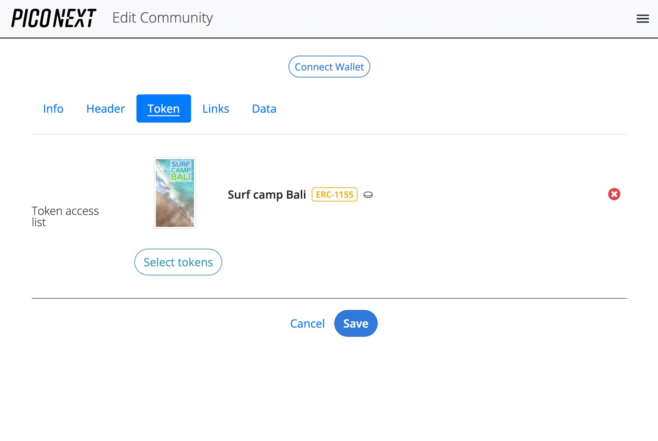Screen dimensions: 658x441
Task: Open the Surf Camp Bali thumbnail
Action: pos(175,193)
